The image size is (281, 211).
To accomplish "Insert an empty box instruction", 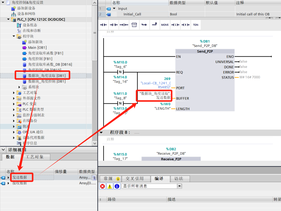I will click(x=134, y=25).
